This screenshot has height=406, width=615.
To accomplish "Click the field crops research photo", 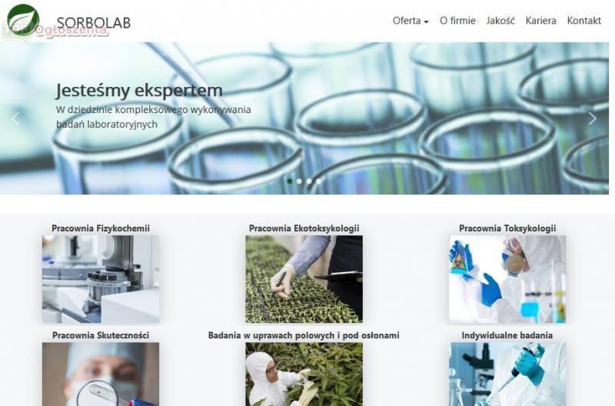I will tap(304, 374).
